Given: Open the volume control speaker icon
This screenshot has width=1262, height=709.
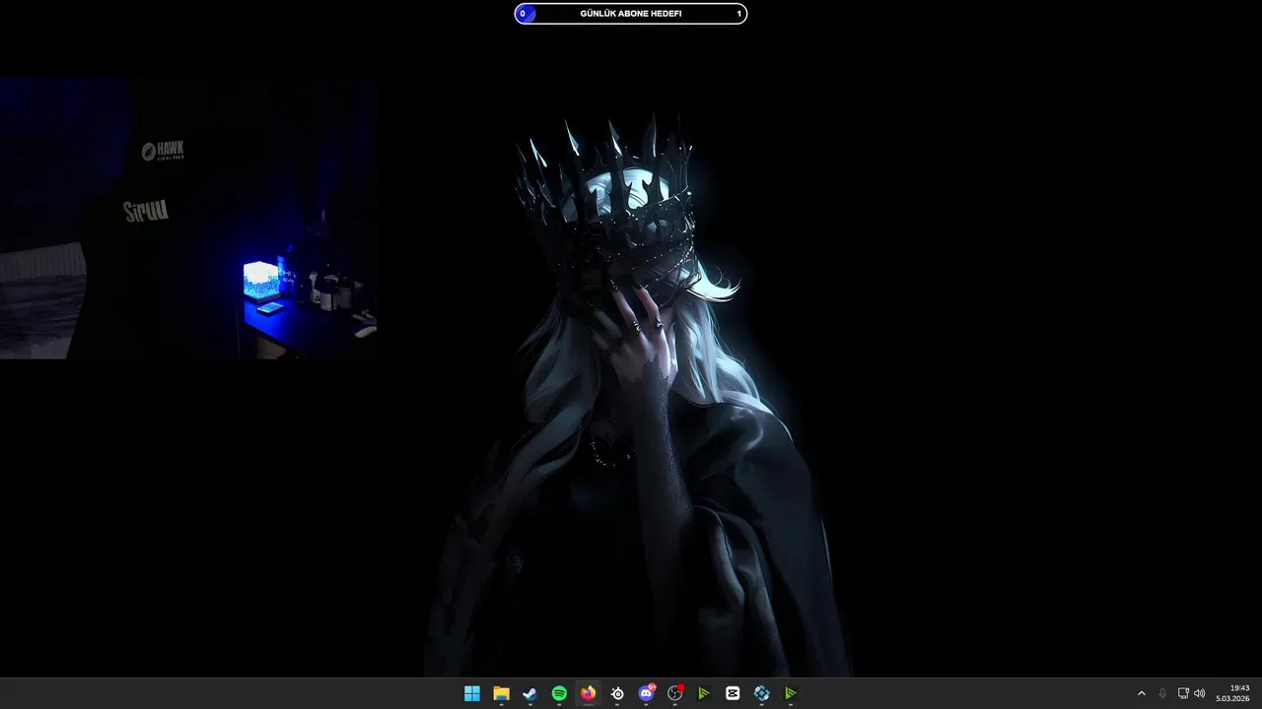Looking at the screenshot, I should [x=1200, y=693].
